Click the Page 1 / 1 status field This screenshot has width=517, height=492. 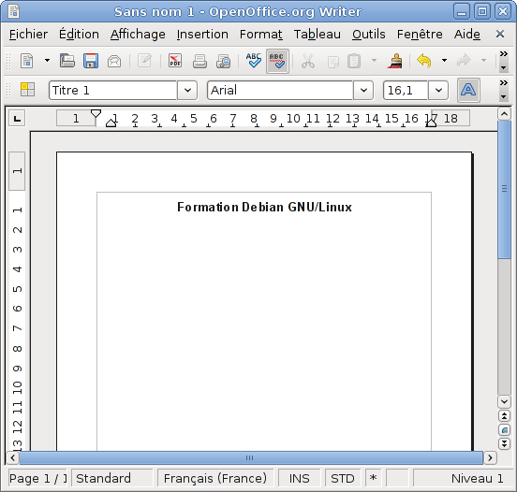coord(37,478)
